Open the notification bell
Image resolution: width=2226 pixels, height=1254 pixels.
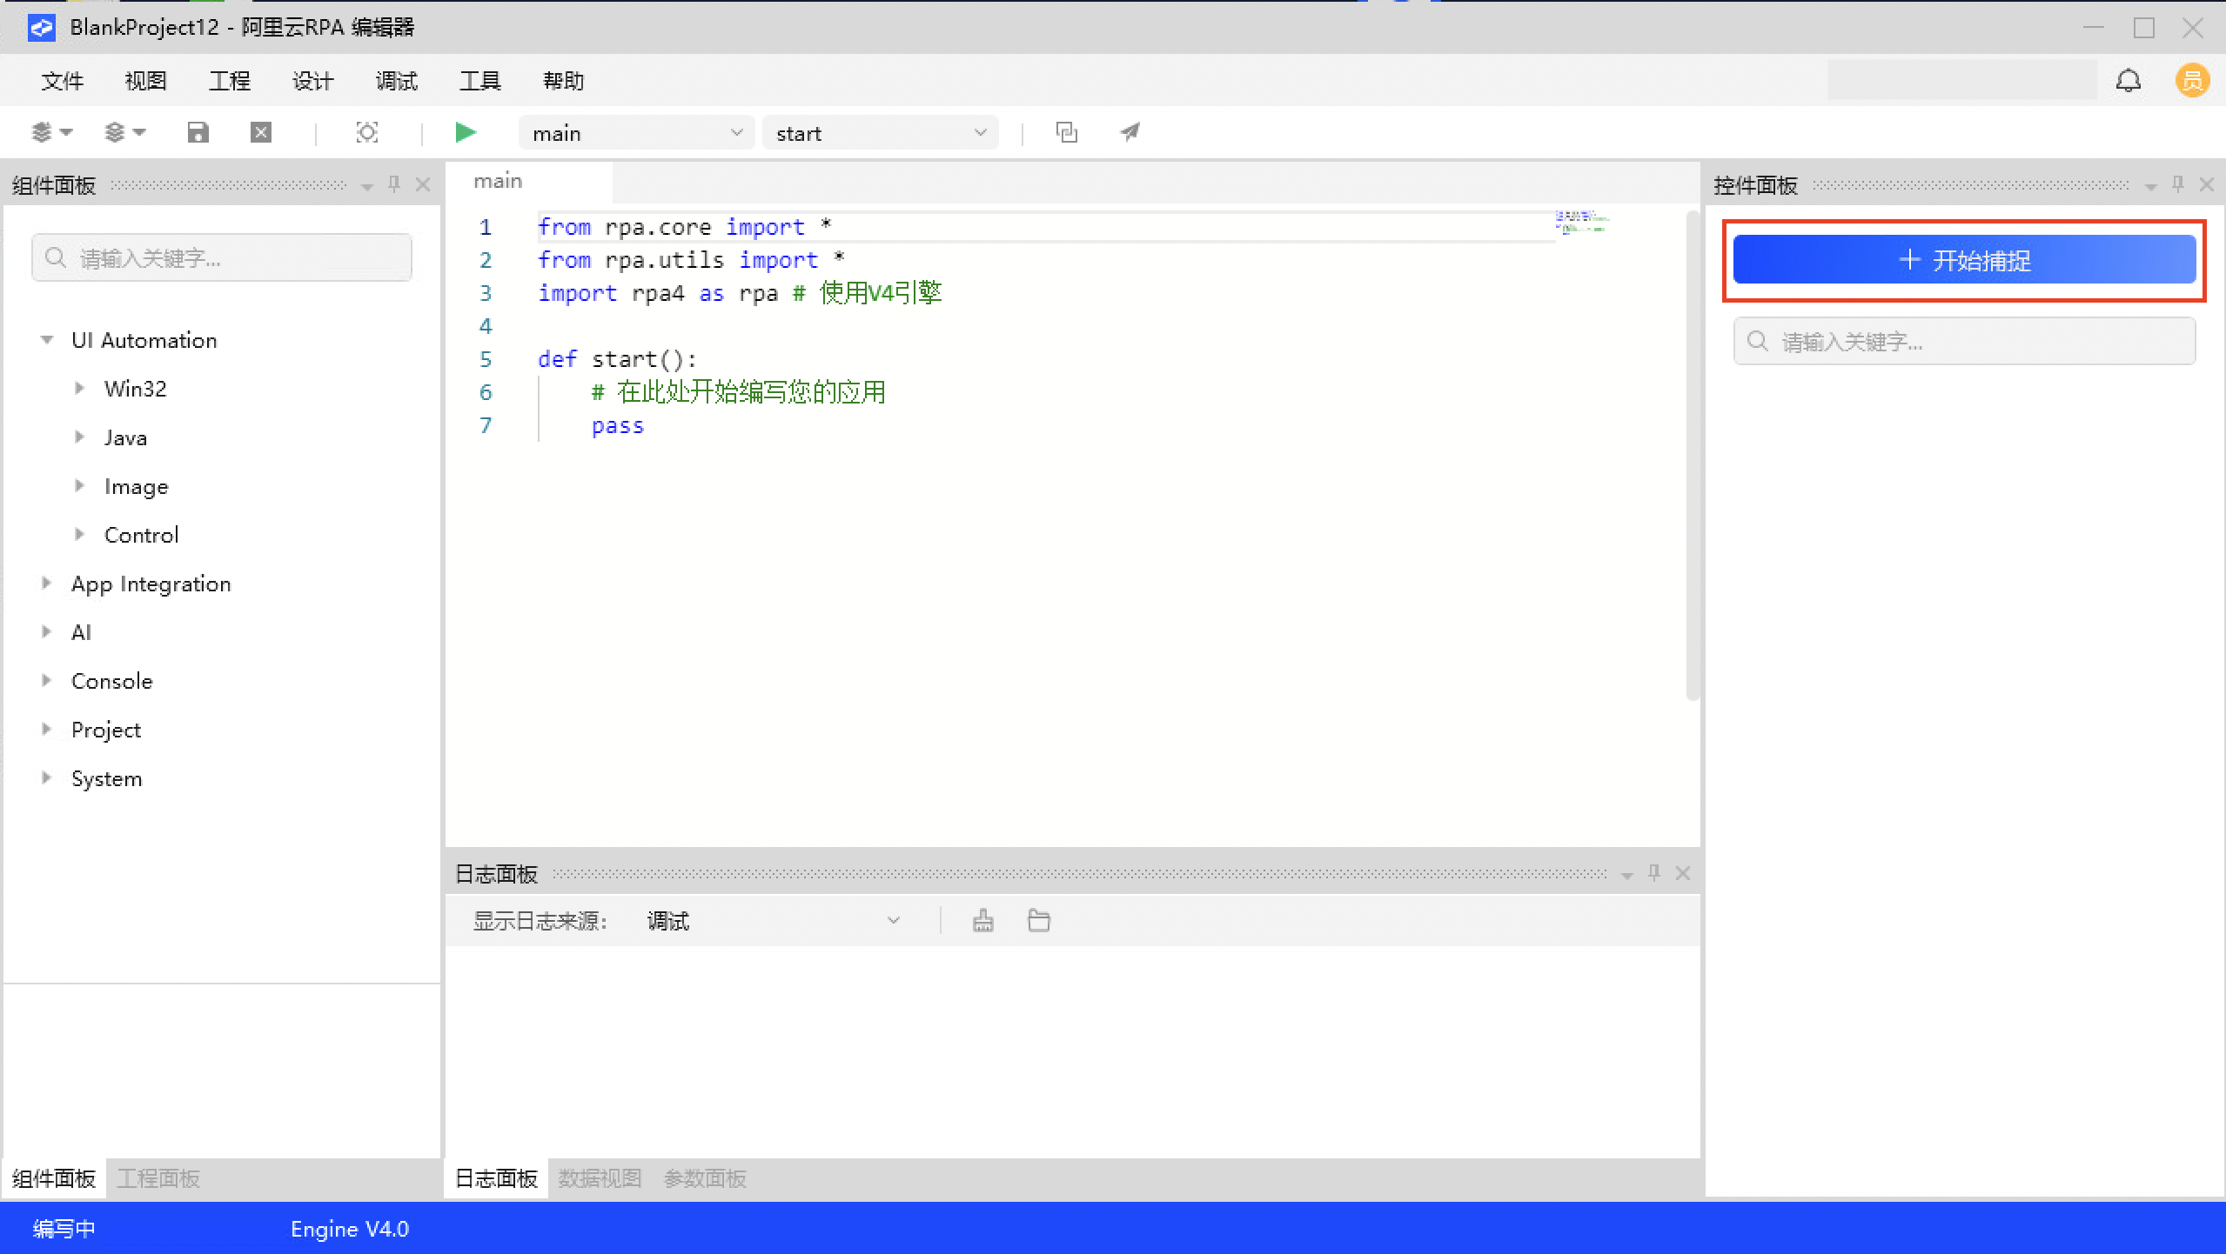(x=2128, y=81)
